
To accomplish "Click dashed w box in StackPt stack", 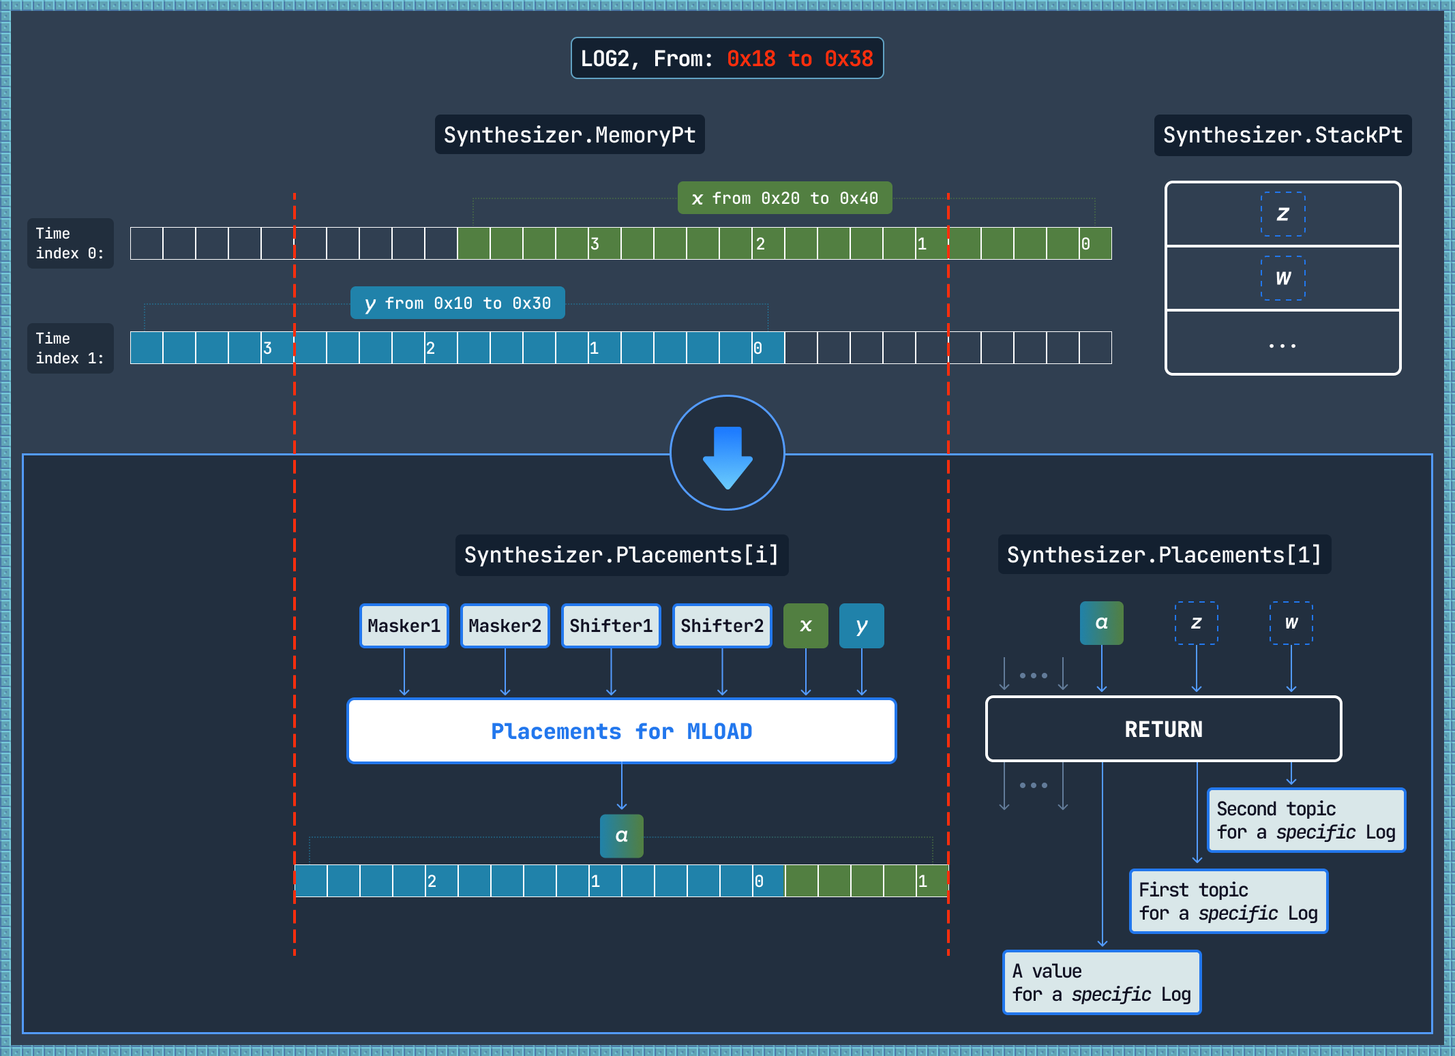I will point(1282,278).
